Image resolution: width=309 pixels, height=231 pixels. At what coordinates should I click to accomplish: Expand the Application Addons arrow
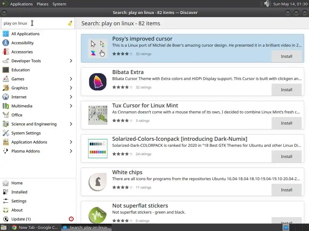[x=71, y=142]
